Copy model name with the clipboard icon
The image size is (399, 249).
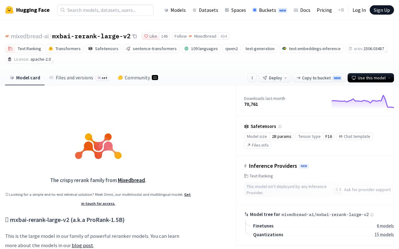click(135, 36)
